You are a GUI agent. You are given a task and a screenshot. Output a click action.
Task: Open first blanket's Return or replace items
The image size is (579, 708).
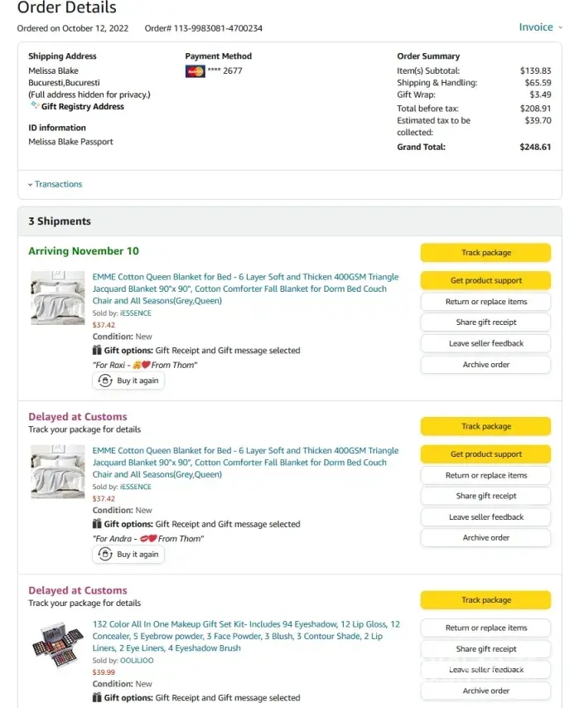tap(485, 302)
